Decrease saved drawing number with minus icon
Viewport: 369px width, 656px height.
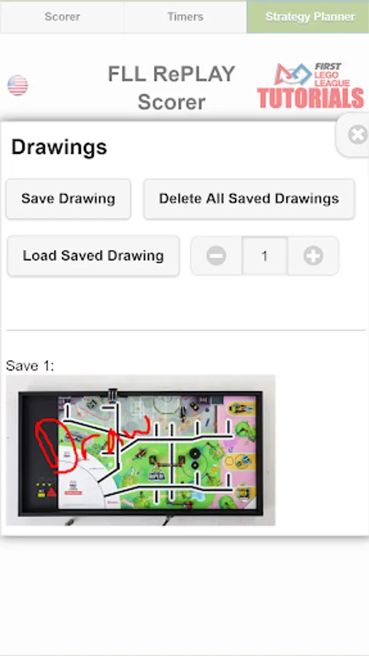[217, 256]
